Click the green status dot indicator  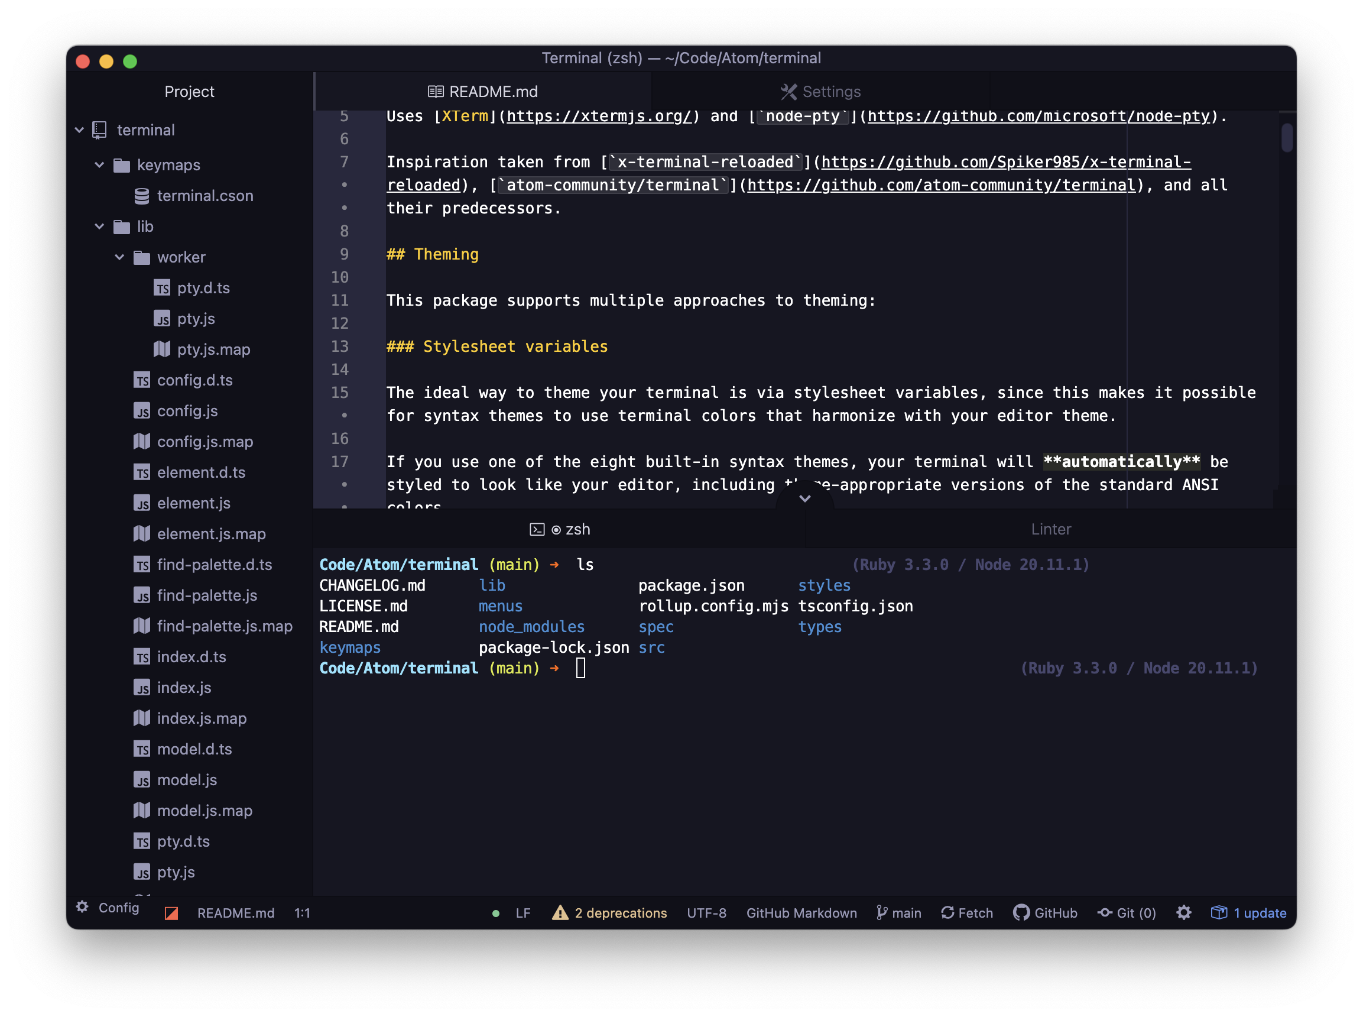tap(495, 914)
